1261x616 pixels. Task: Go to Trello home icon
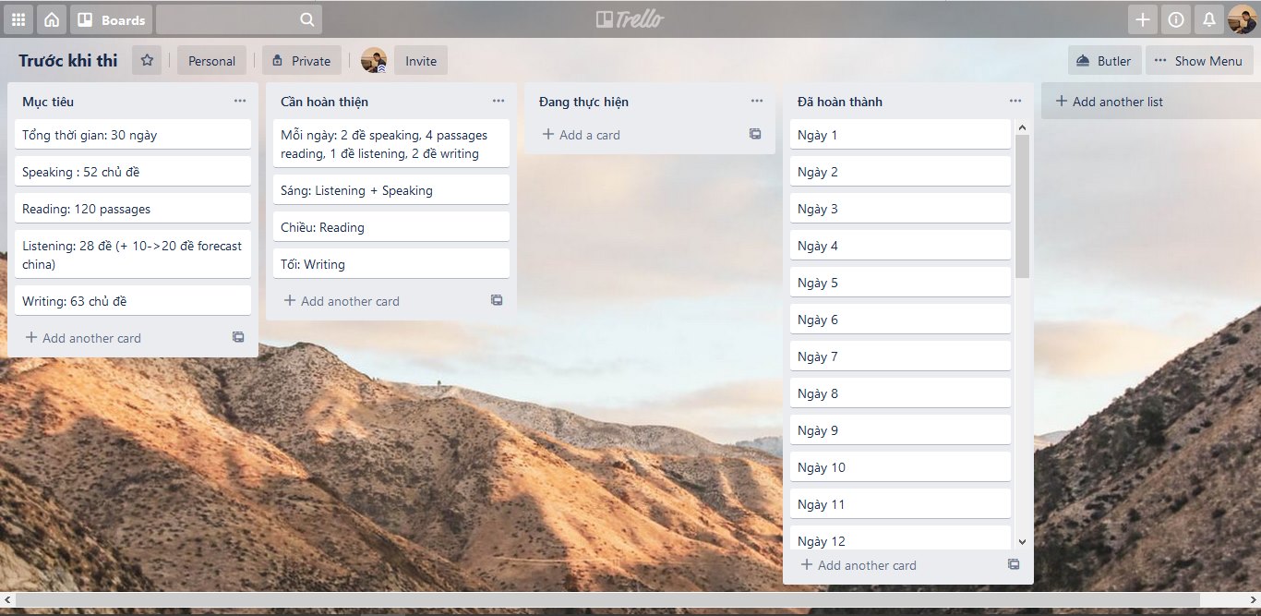(52, 19)
